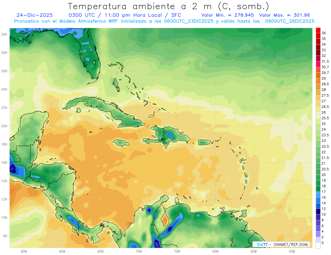Pick the red legend swatch between 35 and 36
331x255 pixels.
[318, 36]
